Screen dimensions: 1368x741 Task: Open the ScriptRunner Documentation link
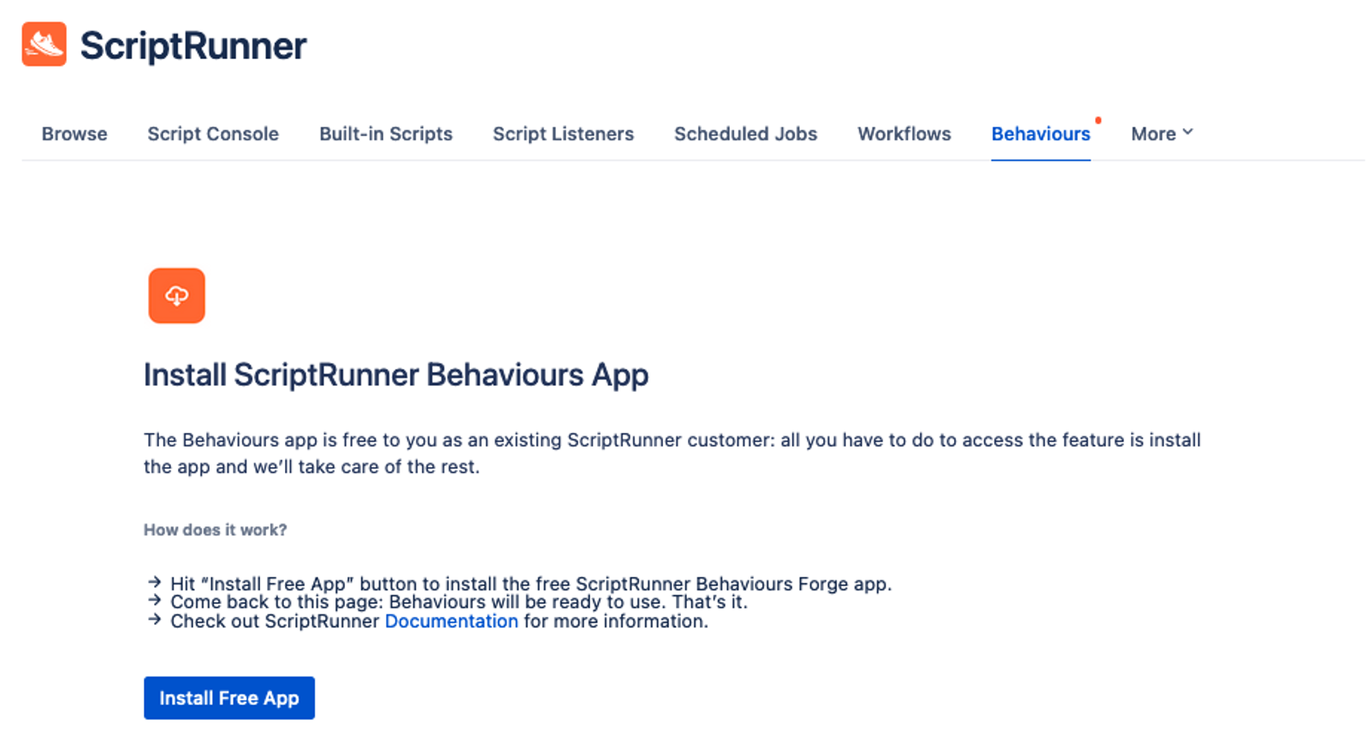(x=451, y=621)
